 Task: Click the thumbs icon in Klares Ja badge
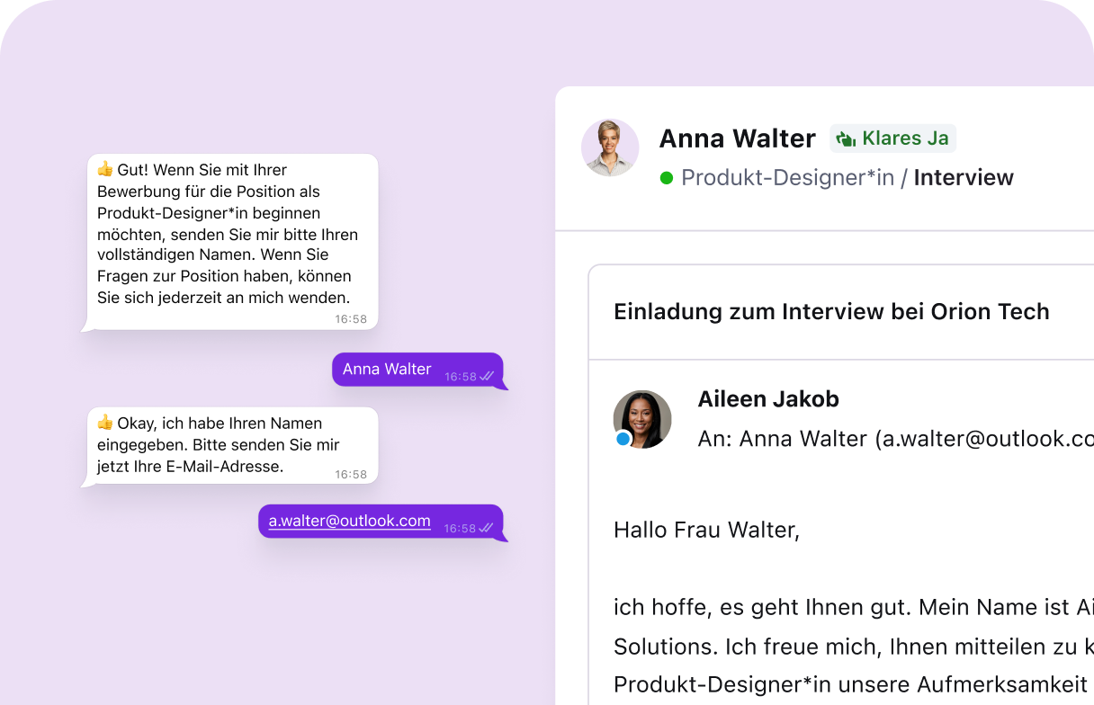click(846, 138)
